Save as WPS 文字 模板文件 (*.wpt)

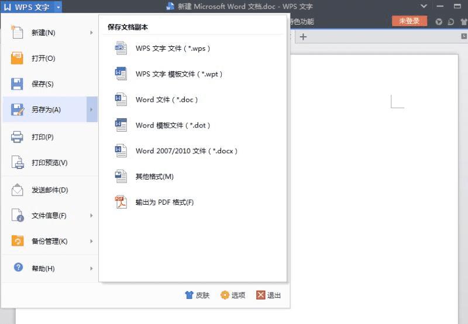coord(179,74)
